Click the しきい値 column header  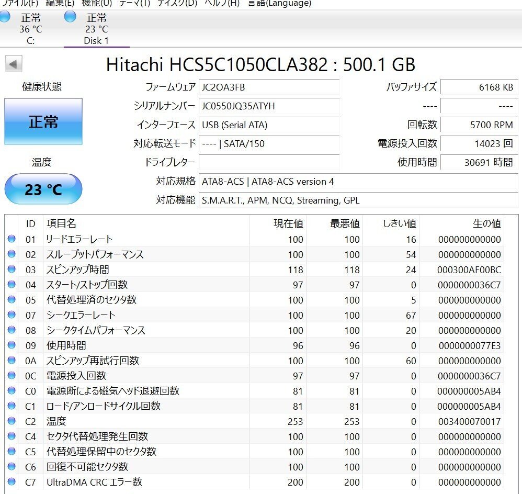tap(391, 223)
